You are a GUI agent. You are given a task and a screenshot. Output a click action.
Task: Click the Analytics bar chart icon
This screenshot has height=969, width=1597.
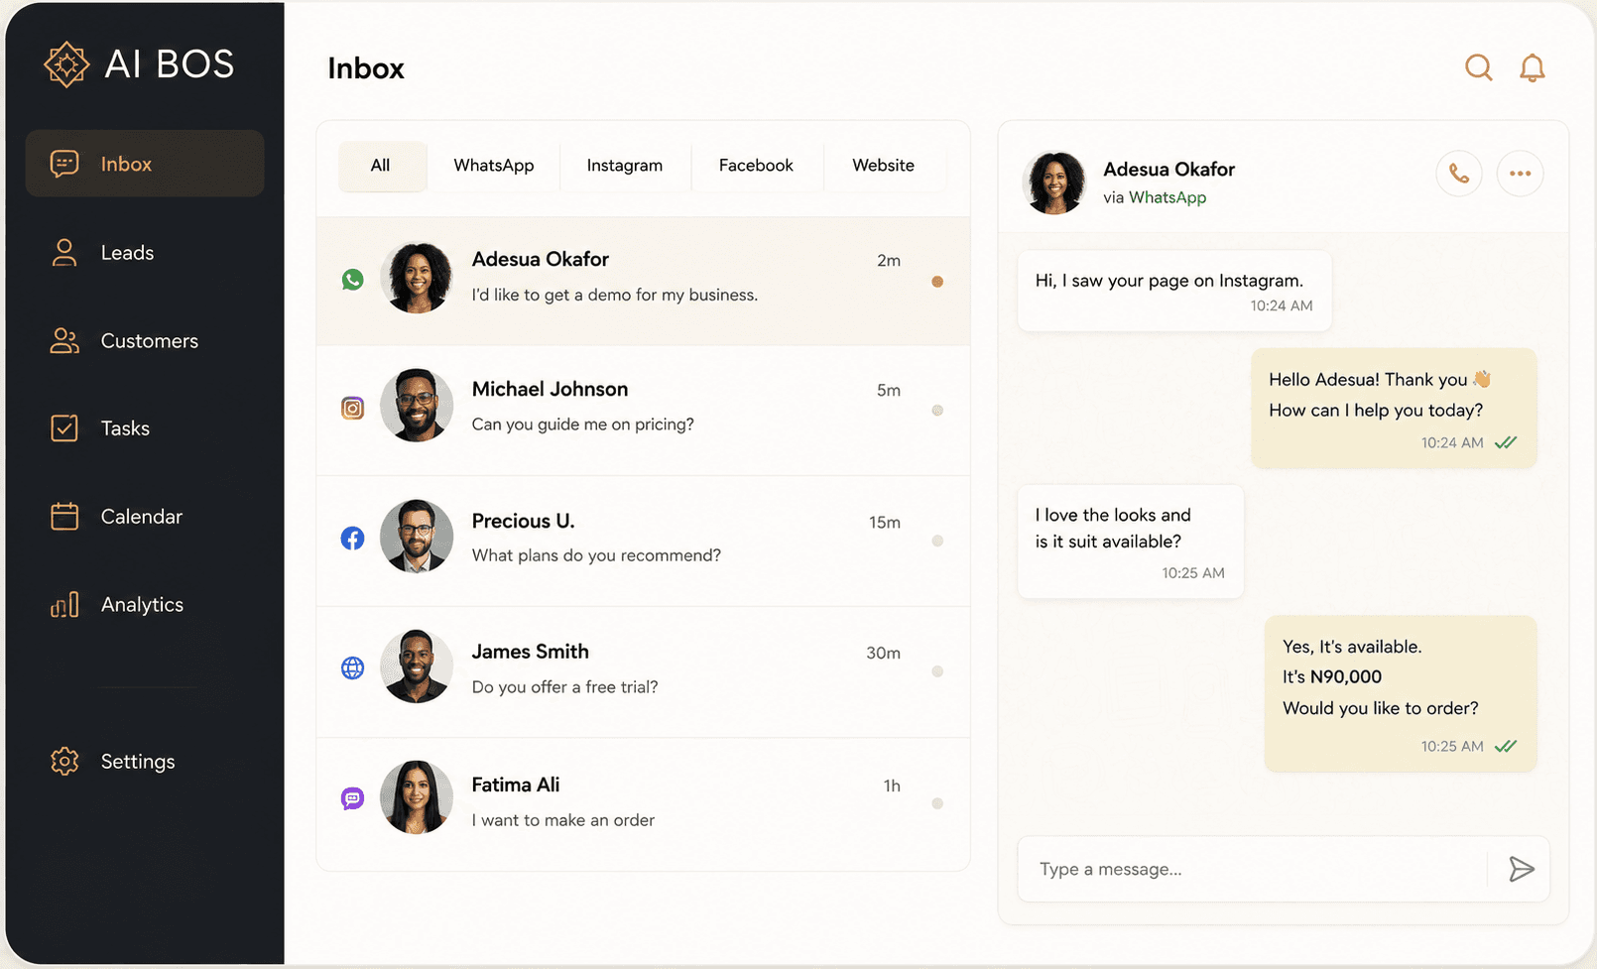tap(64, 604)
